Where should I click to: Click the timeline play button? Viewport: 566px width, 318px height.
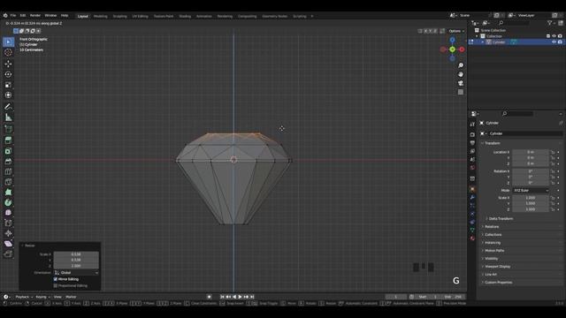coord(240,297)
